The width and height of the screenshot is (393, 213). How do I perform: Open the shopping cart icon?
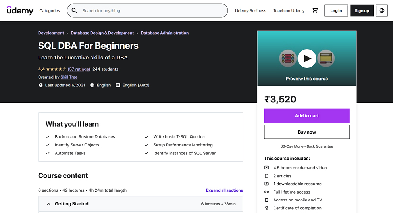[315, 11]
